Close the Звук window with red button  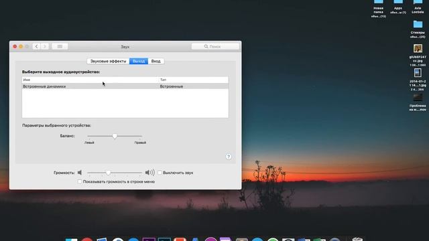[15, 46]
